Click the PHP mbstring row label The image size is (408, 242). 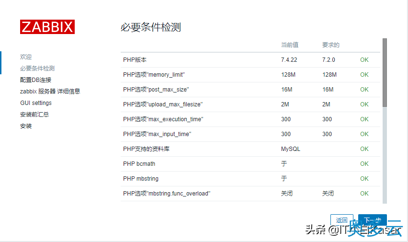pos(140,178)
